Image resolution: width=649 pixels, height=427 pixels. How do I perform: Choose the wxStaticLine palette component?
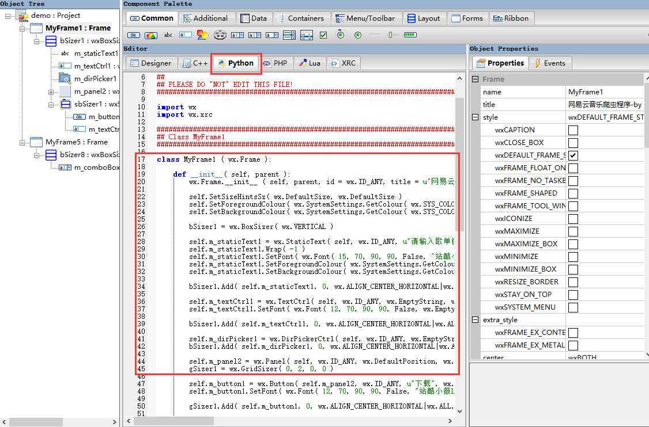tap(375, 35)
